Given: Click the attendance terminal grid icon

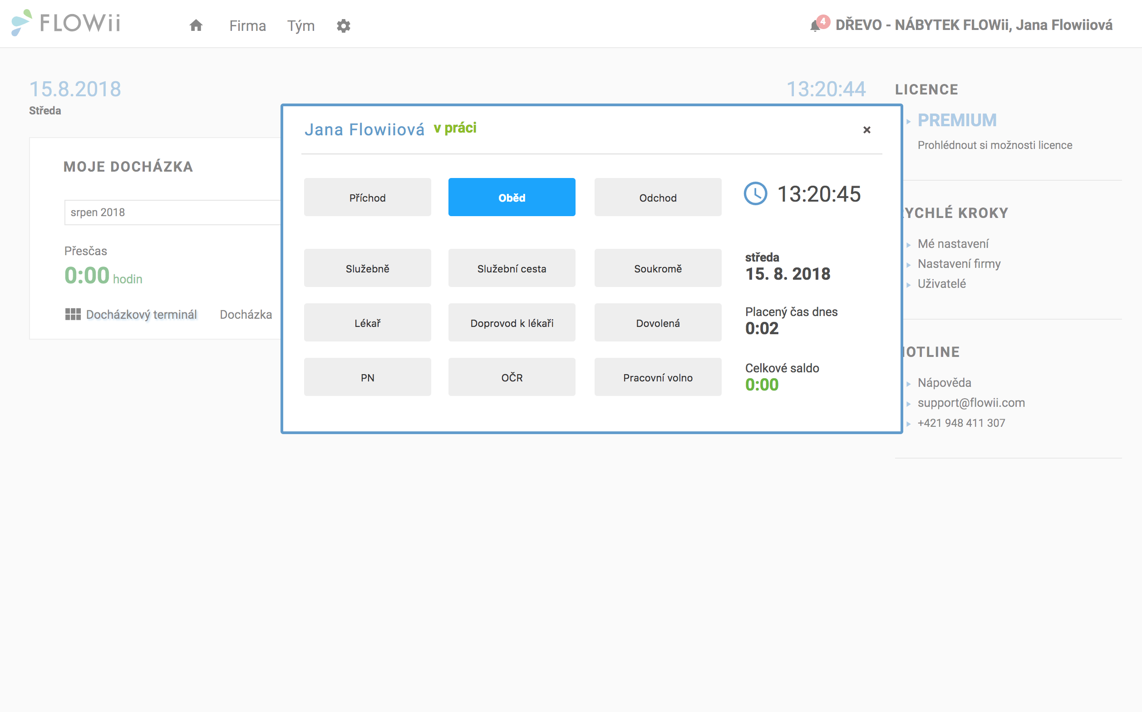Looking at the screenshot, I should pyautogui.click(x=73, y=314).
